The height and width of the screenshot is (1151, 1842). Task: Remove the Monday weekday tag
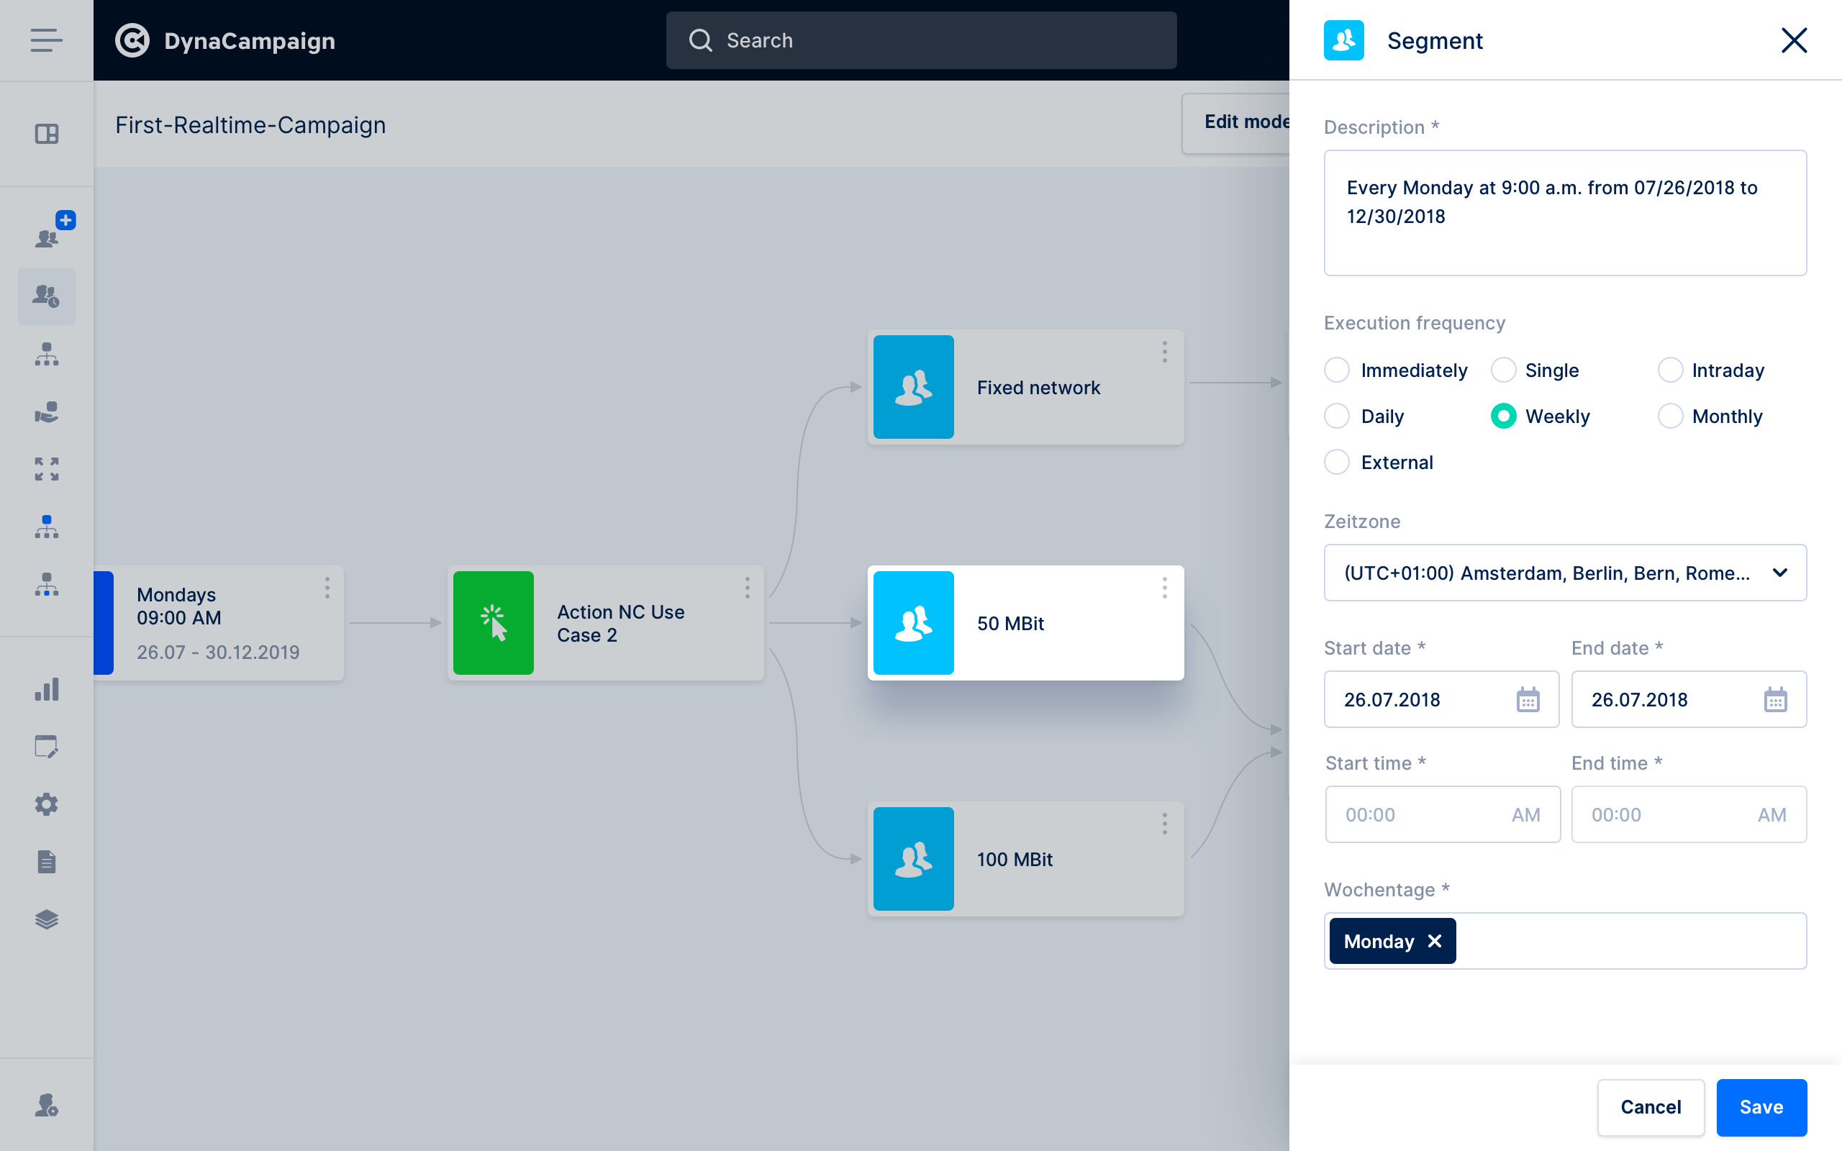point(1435,942)
